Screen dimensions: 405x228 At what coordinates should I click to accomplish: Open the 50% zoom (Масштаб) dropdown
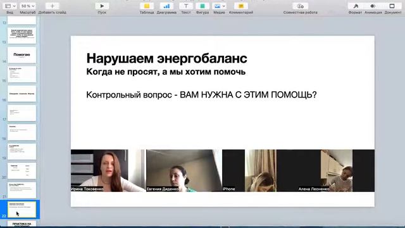28,6
